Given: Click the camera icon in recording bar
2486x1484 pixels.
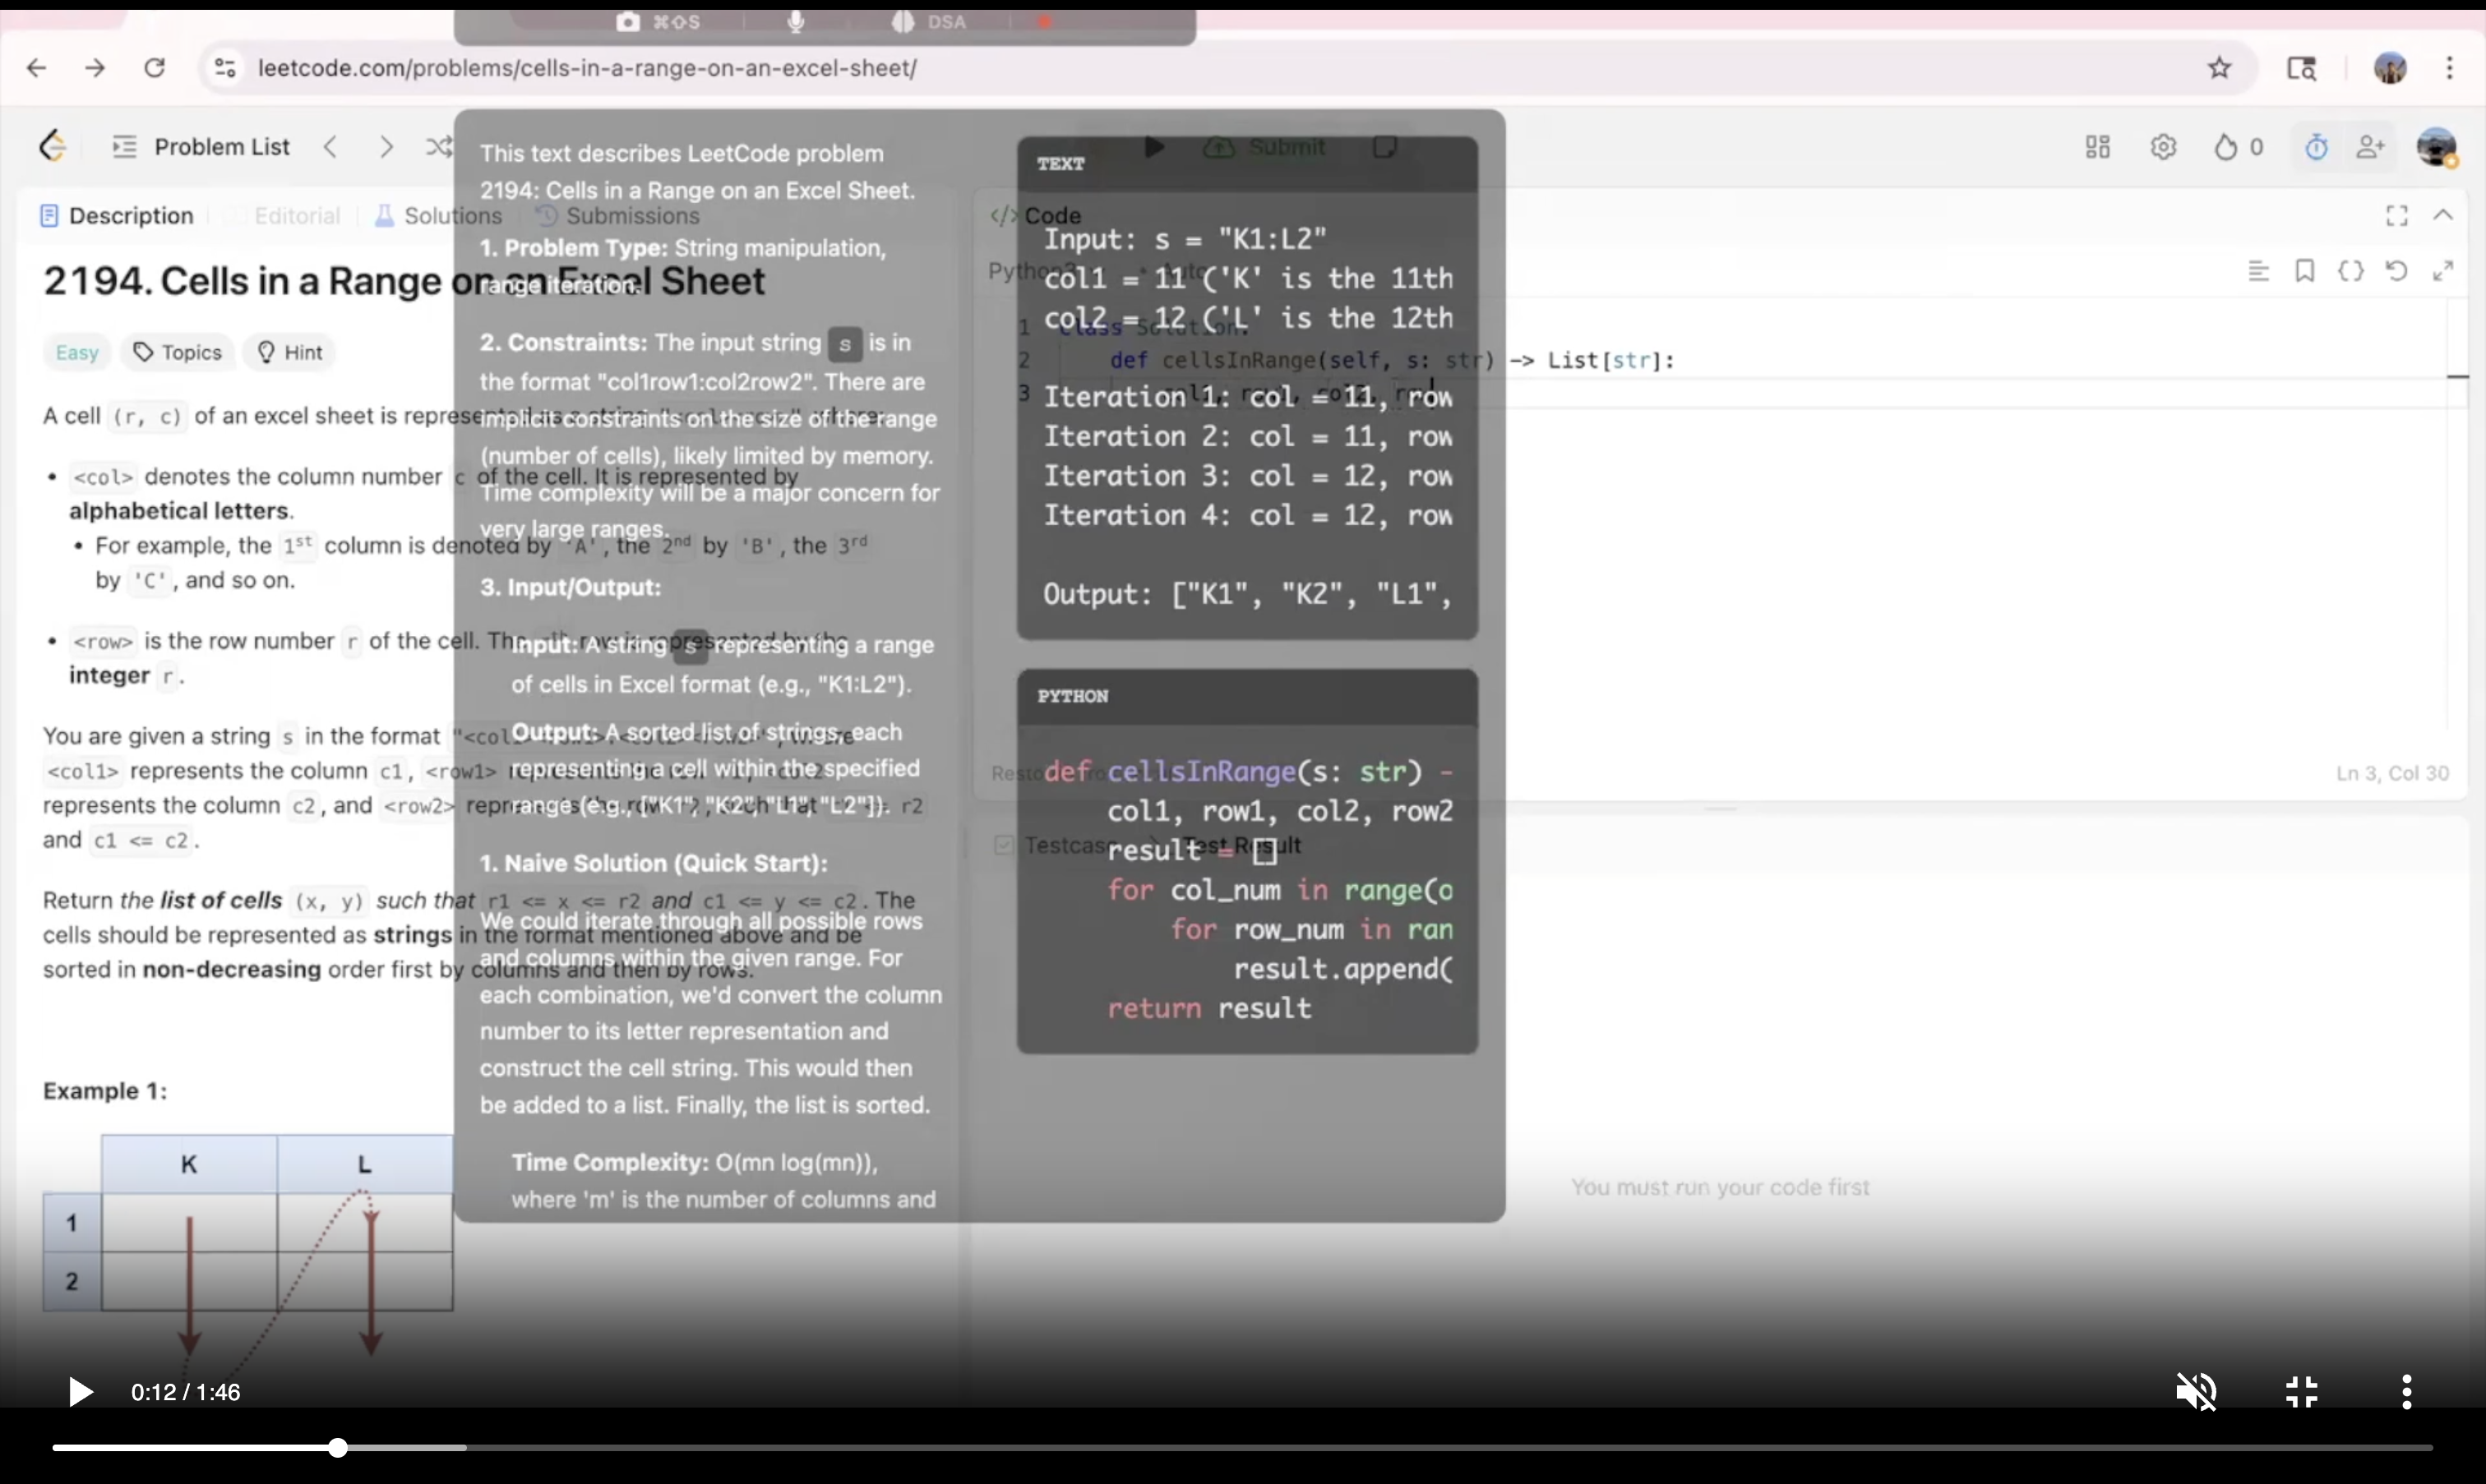Looking at the screenshot, I should 627,21.
